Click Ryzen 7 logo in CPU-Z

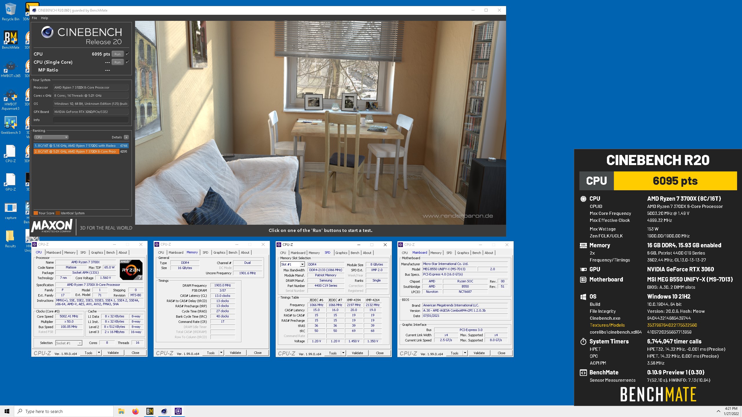131,270
